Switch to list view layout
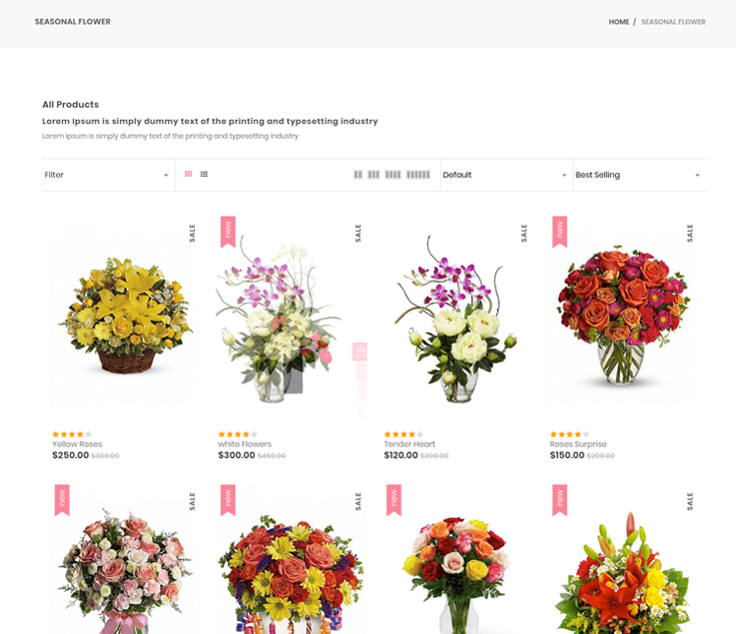 point(204,175)
